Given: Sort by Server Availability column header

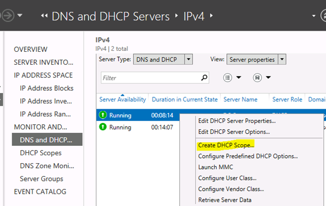Looking at the screenshot, I should [x=122, y=99].
